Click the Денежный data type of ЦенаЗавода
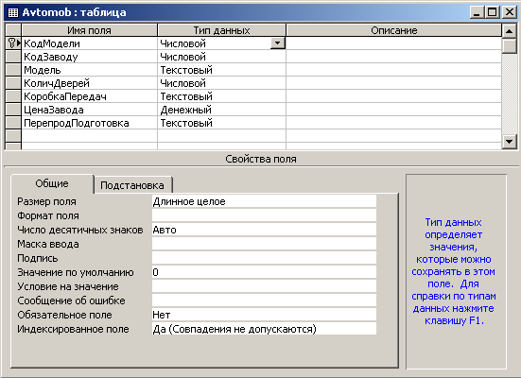This screenshot has width=521, height=378. [x=221, y=110]
